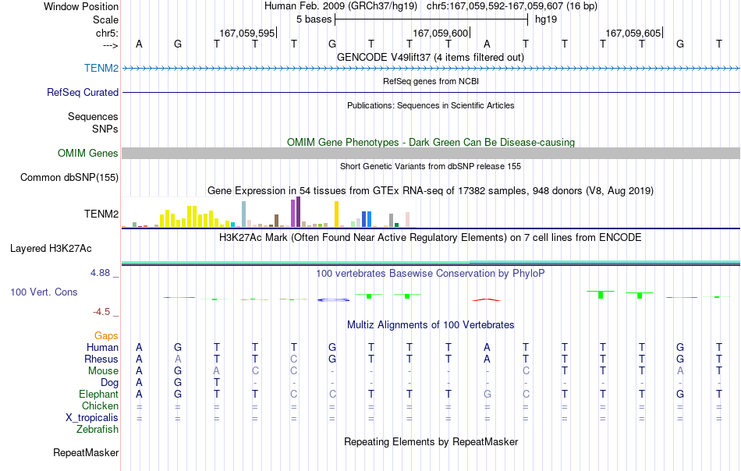Click the red PhyloP conservation mark
The width and height of the screenshot is (741, 471).
[486, 299]
